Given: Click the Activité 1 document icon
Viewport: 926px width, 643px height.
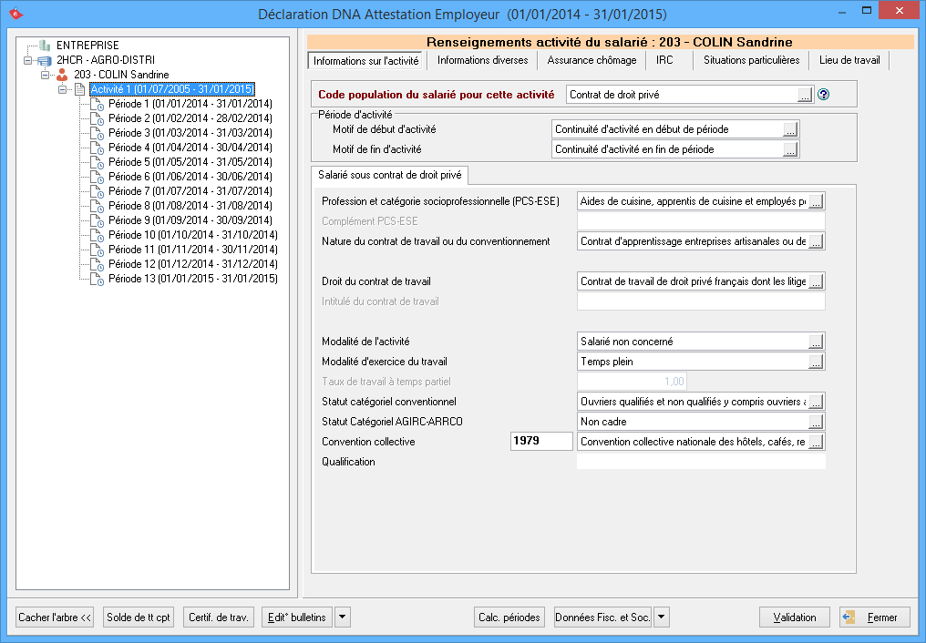Looking at the screenshot, I should pyautogui.click(x=79, y=89).
